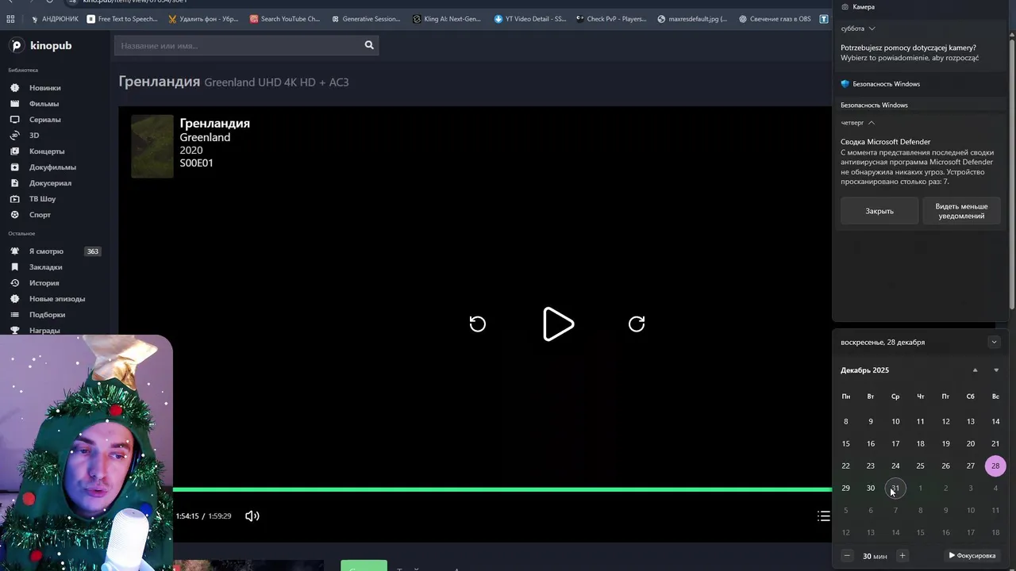
Task: Click the Гренландия poster thumbnail
Action: (x=152, y=146)
